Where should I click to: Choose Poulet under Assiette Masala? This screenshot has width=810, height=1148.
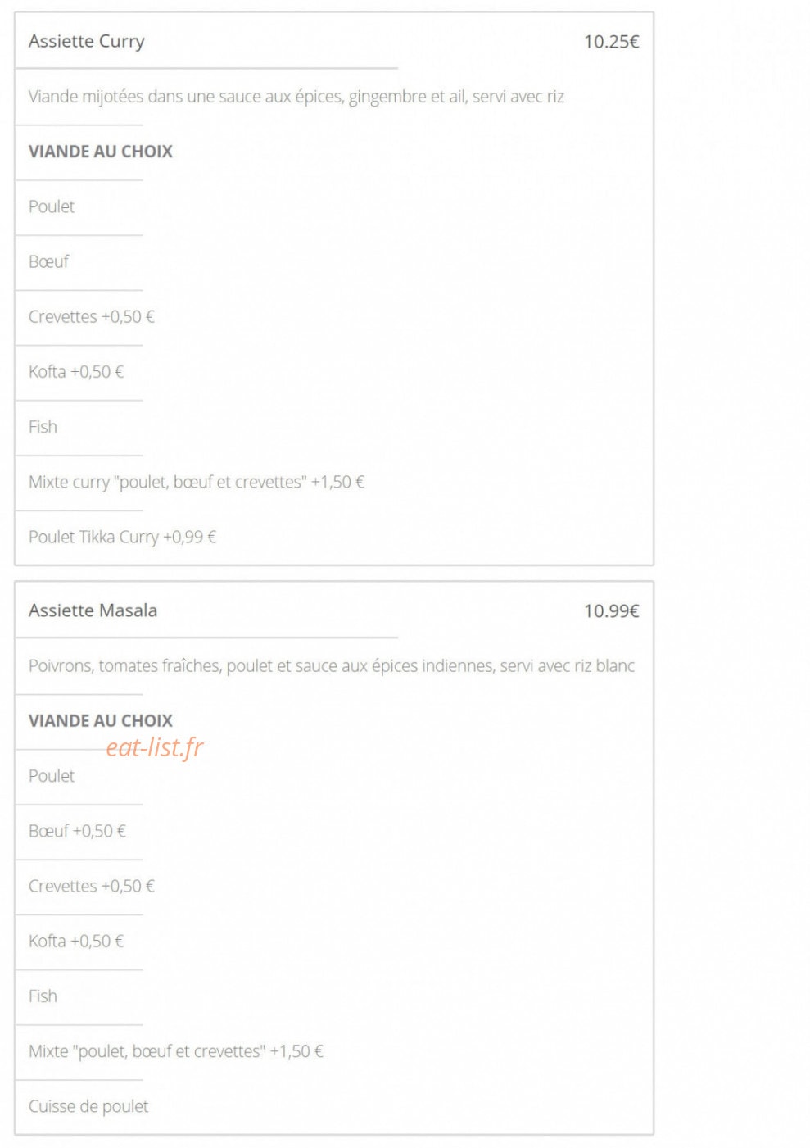point(52,776)
